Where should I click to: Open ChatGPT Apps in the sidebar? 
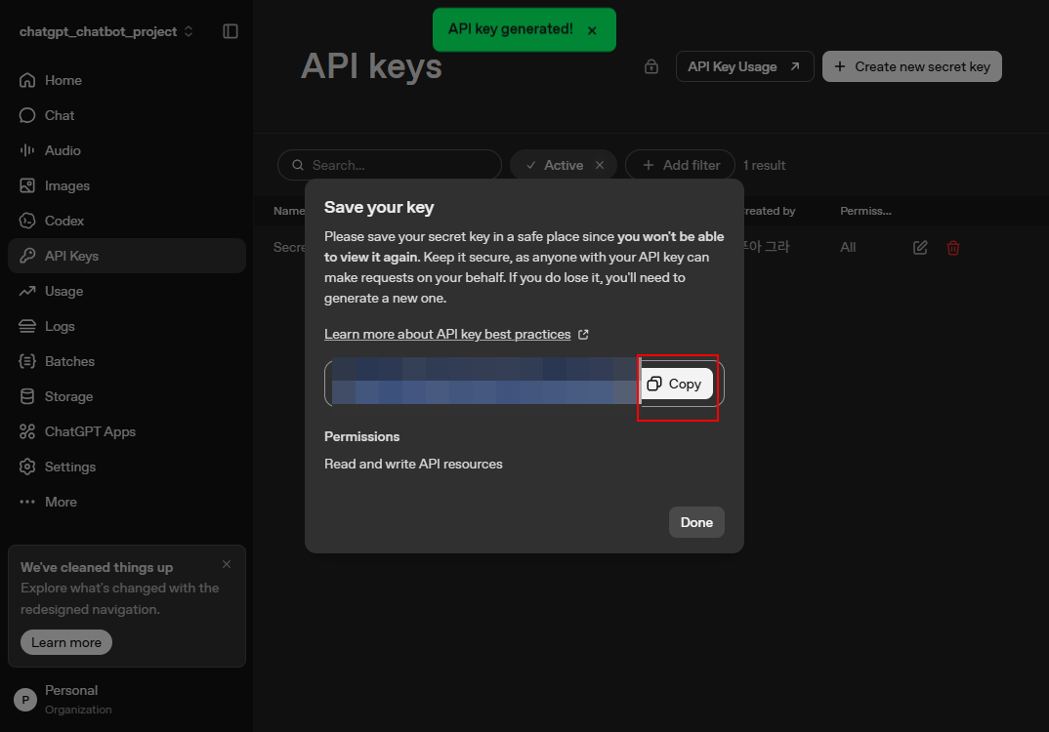(x=126, y=431)
